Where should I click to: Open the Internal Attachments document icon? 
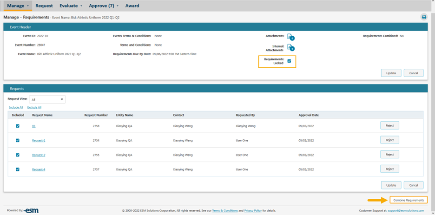pyautogui.click(x=290, y=47)
